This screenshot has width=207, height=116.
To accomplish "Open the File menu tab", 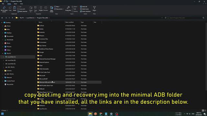I will (x=3, y=4).
